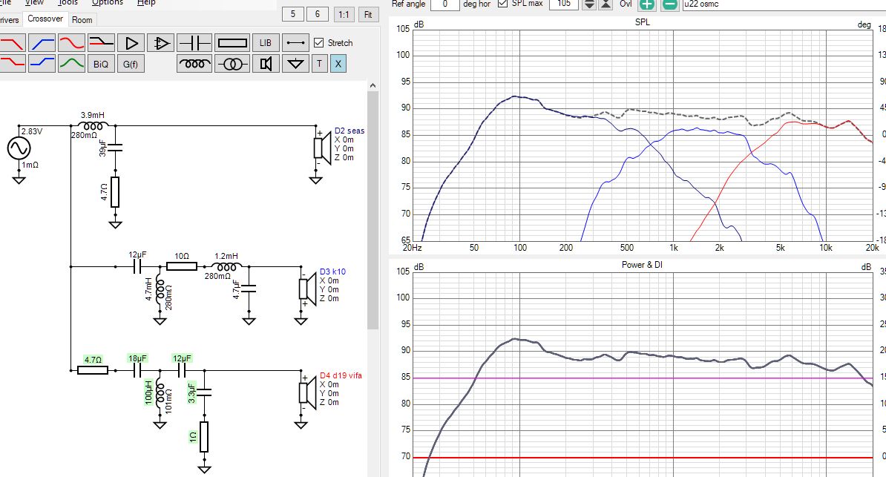Click the 6 layout button
This screenshot has width=886, height=477.
tap(318, 14)
